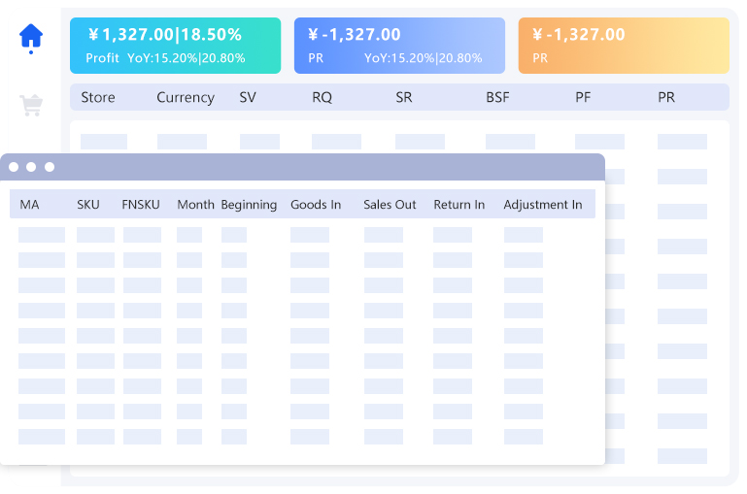Image resolution: width=747 pixels, height=494 pixels.
Task: Click the BSF column header
Action: [497, 97]
